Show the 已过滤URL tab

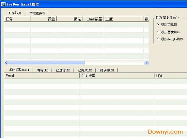(63, 70)
